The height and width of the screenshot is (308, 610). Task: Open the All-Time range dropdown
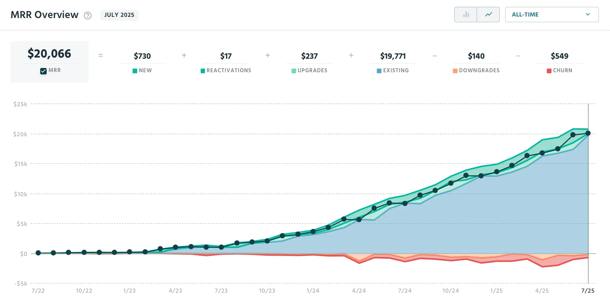[551, 15]
